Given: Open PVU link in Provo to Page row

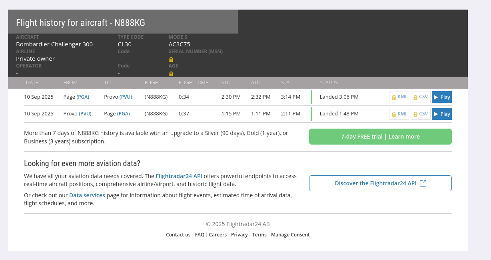Looking at the screenshot, I should [x=85, y=113].
